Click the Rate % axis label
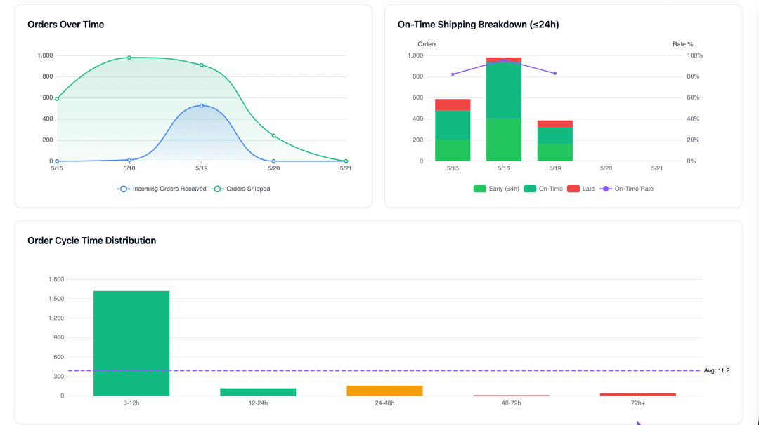This screenshot has height=425, width=759. pyautogui.click(x=682, y=44)
